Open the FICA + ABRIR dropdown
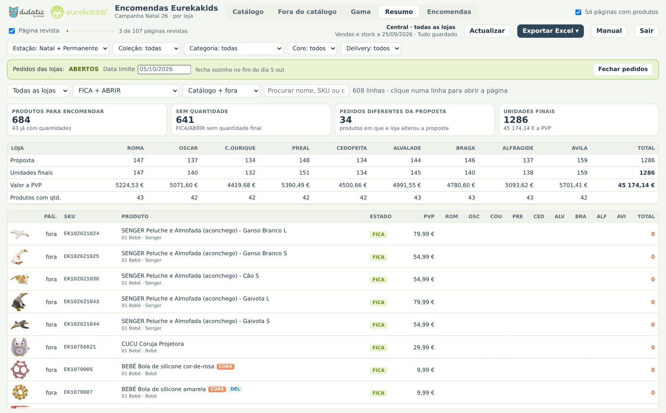This screenshot has height=413, width=666. 126,91
